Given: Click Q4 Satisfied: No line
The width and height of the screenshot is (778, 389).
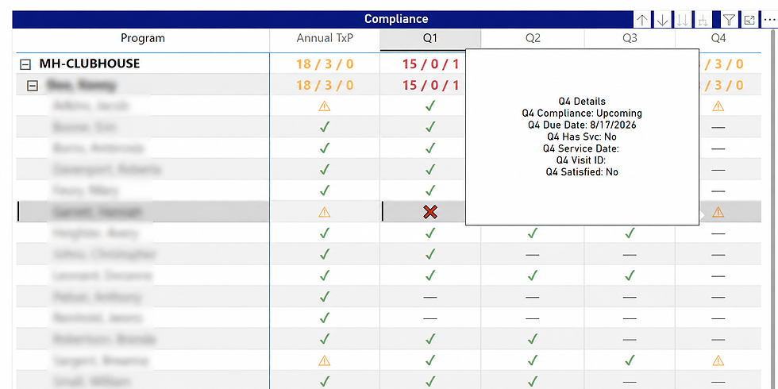Looking at the screenshot, I should coord(582,172).
